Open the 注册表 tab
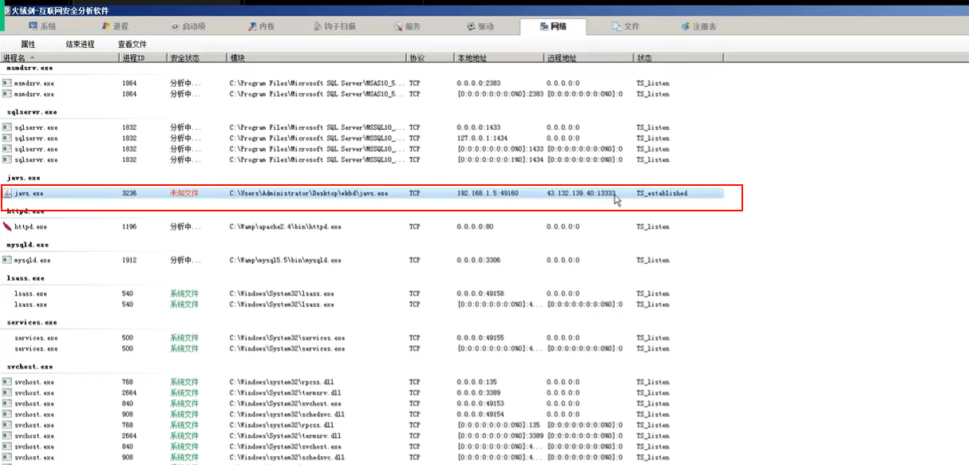 click(698, 26)
